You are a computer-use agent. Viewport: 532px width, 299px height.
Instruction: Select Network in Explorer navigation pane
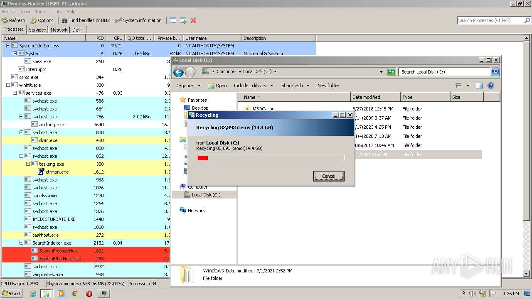[x=196, y=211]
